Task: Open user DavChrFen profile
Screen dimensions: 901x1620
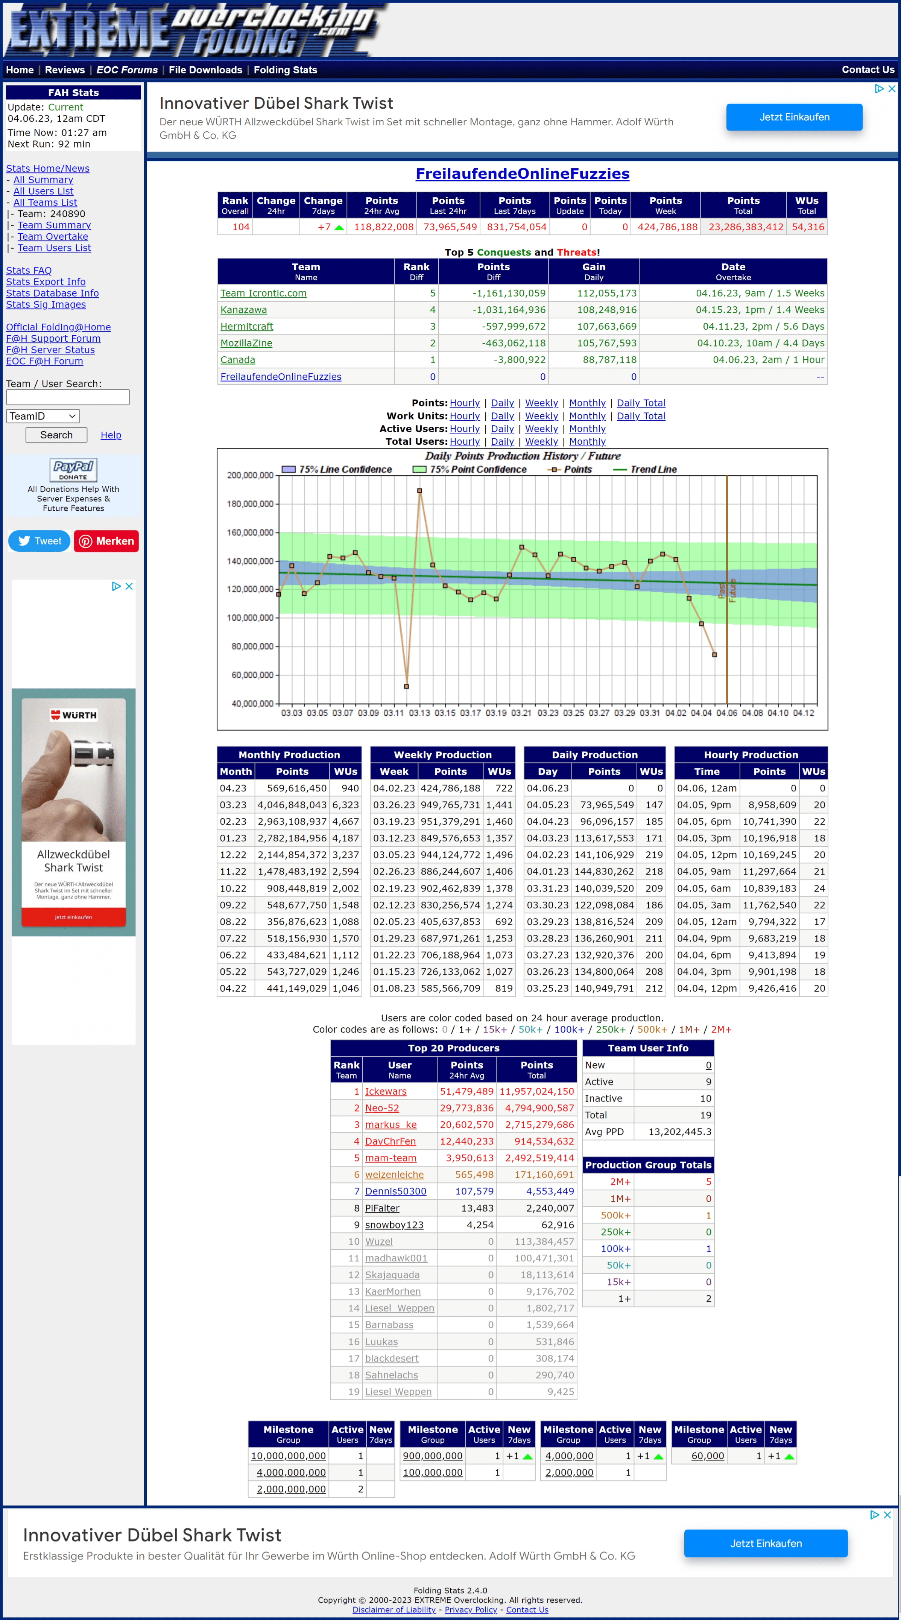Action: pyautogui.click(x=390, y=1141)
